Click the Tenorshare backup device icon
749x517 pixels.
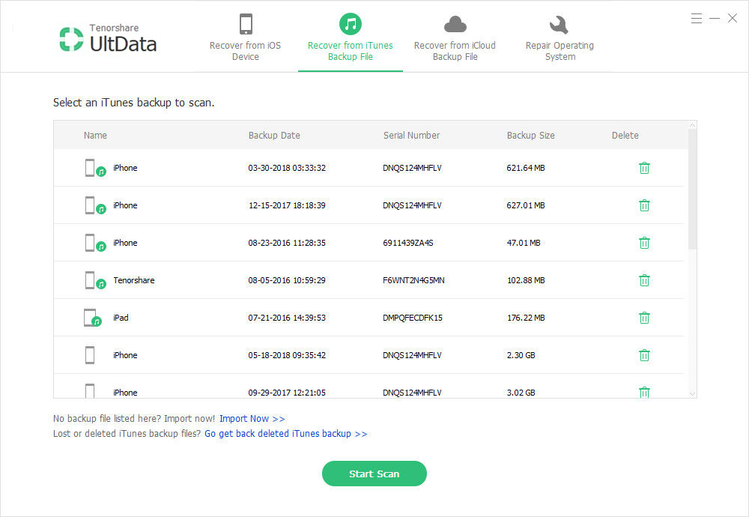[x=95, y=280]
